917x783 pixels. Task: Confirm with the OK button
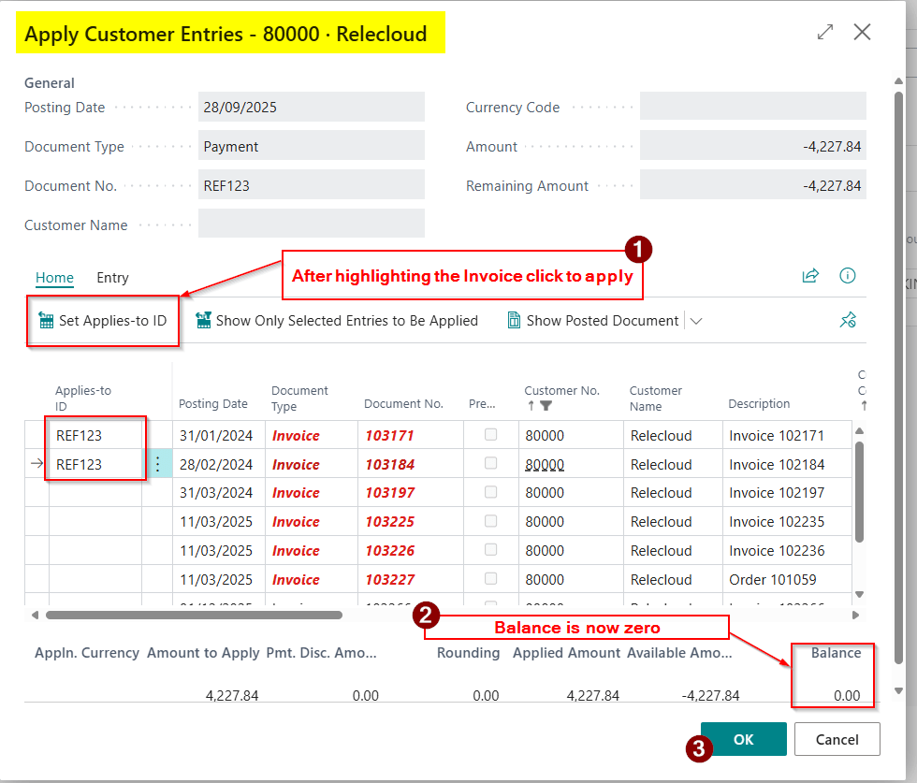pos(743,739)
